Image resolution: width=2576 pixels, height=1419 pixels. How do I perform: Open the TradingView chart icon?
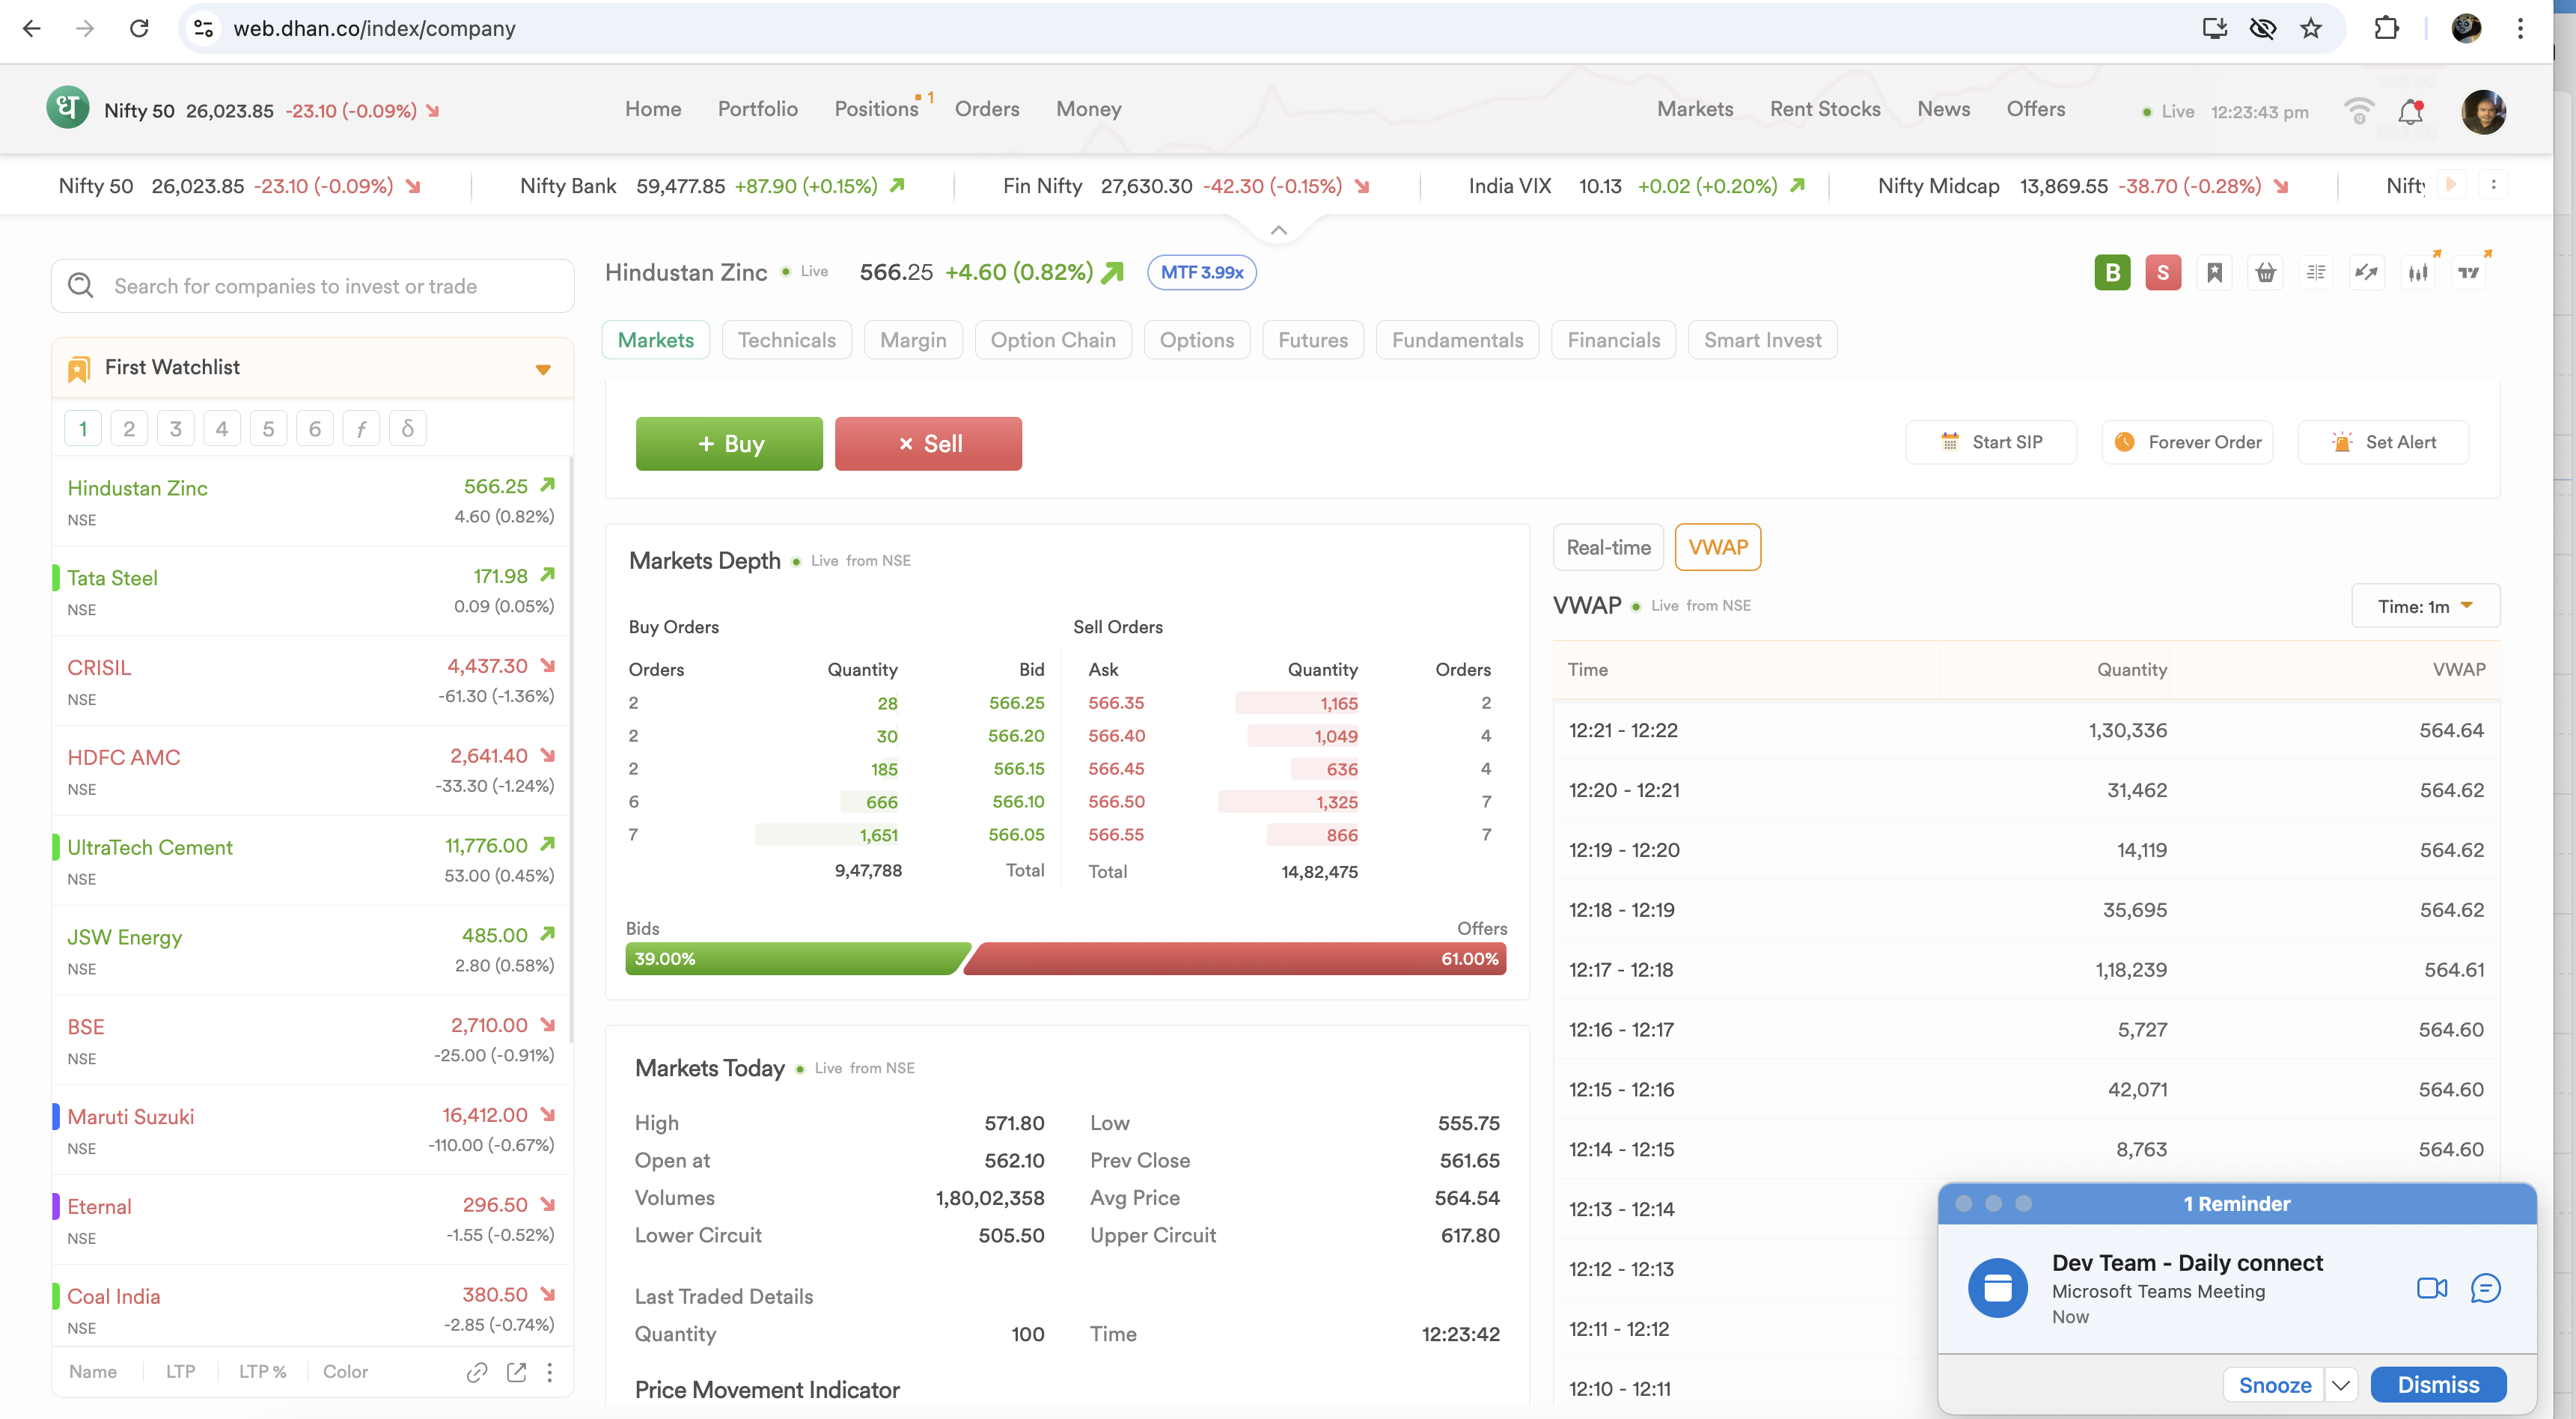coord(2468,272)
